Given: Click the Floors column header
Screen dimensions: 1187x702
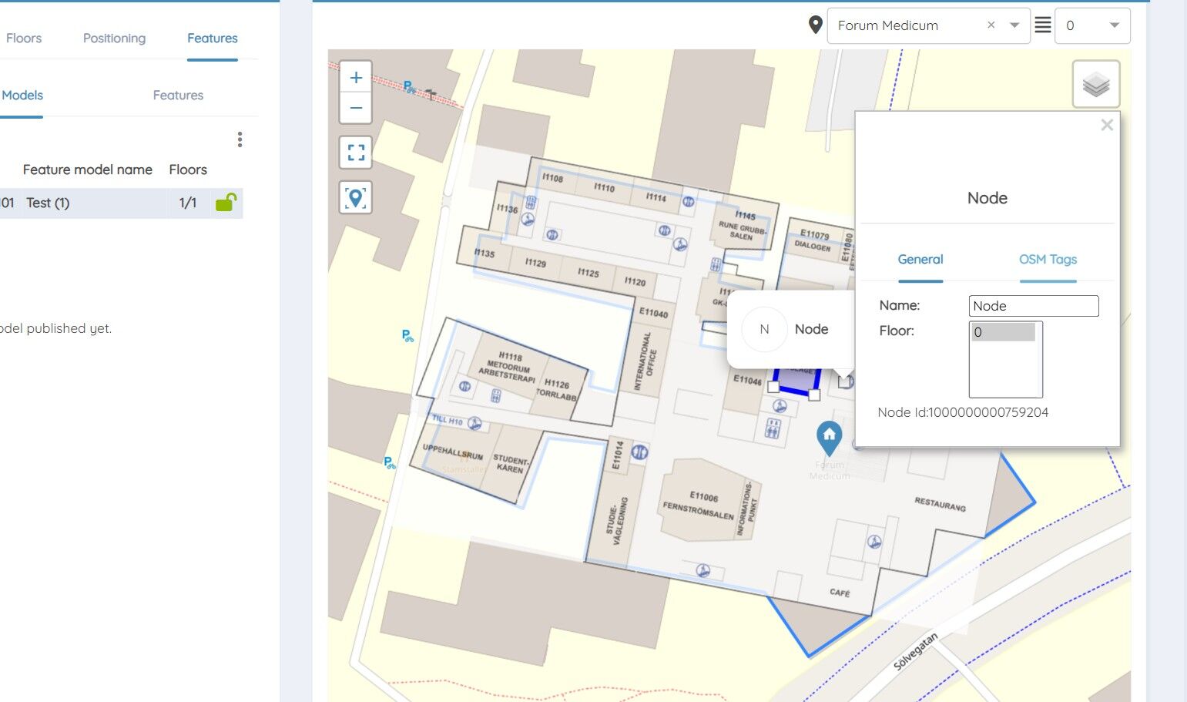Looking at the screenshot, I should (x=188, y=170).
